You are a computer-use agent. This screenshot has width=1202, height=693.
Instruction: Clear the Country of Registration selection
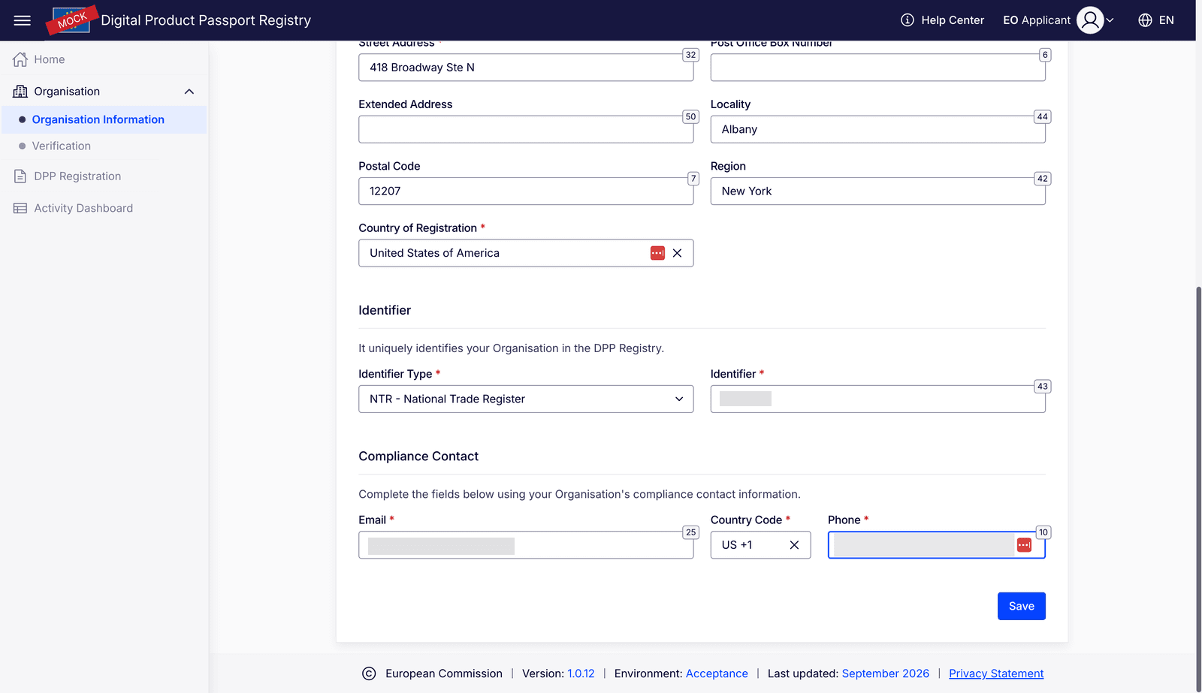tap(677, 253)
